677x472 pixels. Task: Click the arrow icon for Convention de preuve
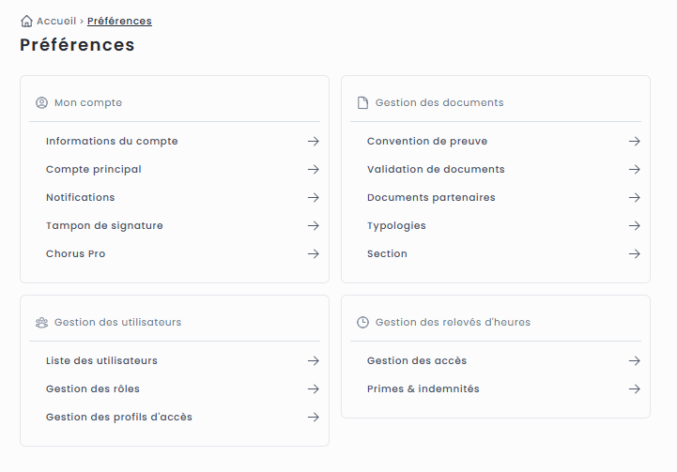coord(635,142)
